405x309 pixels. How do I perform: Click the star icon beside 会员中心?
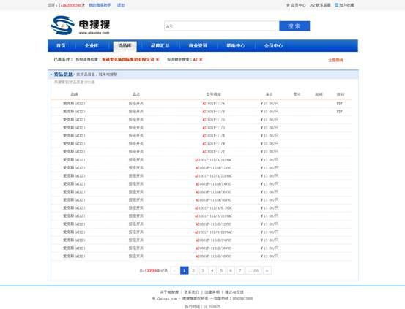pyautogui.click(x=288, y=5)
